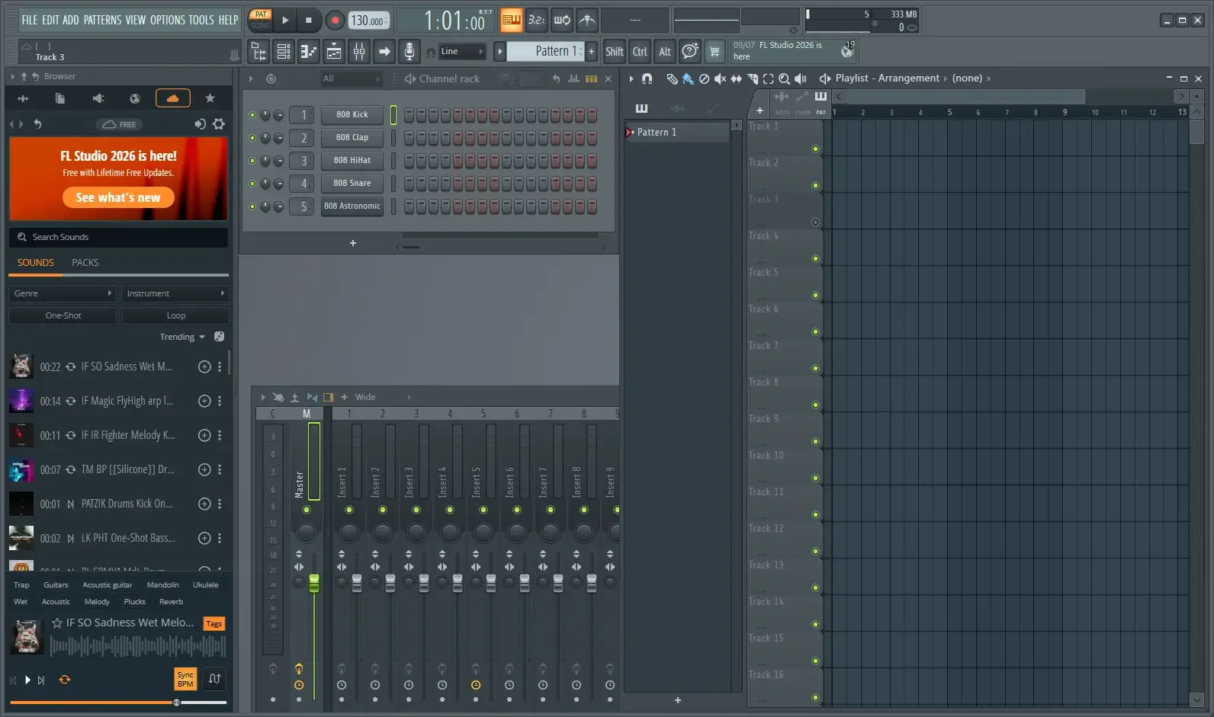The image size is (1214, 717).
Task: Open browser settings gear icon
Action: (x=219, y=124)
